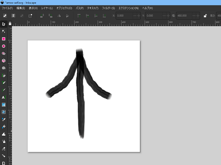Viewport: 221px width, 165px height.
Task: Lower selection to bottom
Action: coord(104,16)
